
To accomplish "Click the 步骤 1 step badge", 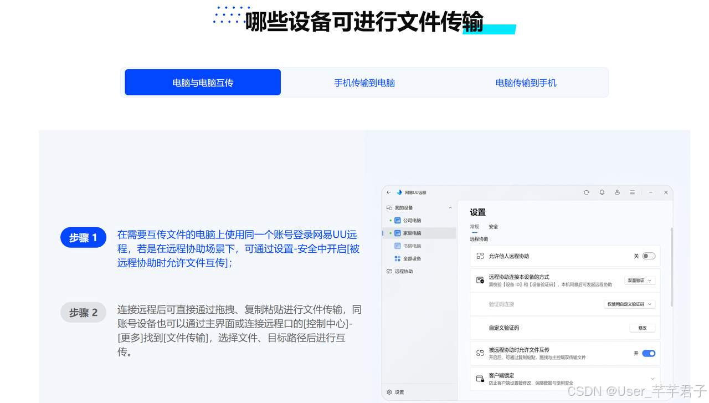I will (x=83, y=237).
